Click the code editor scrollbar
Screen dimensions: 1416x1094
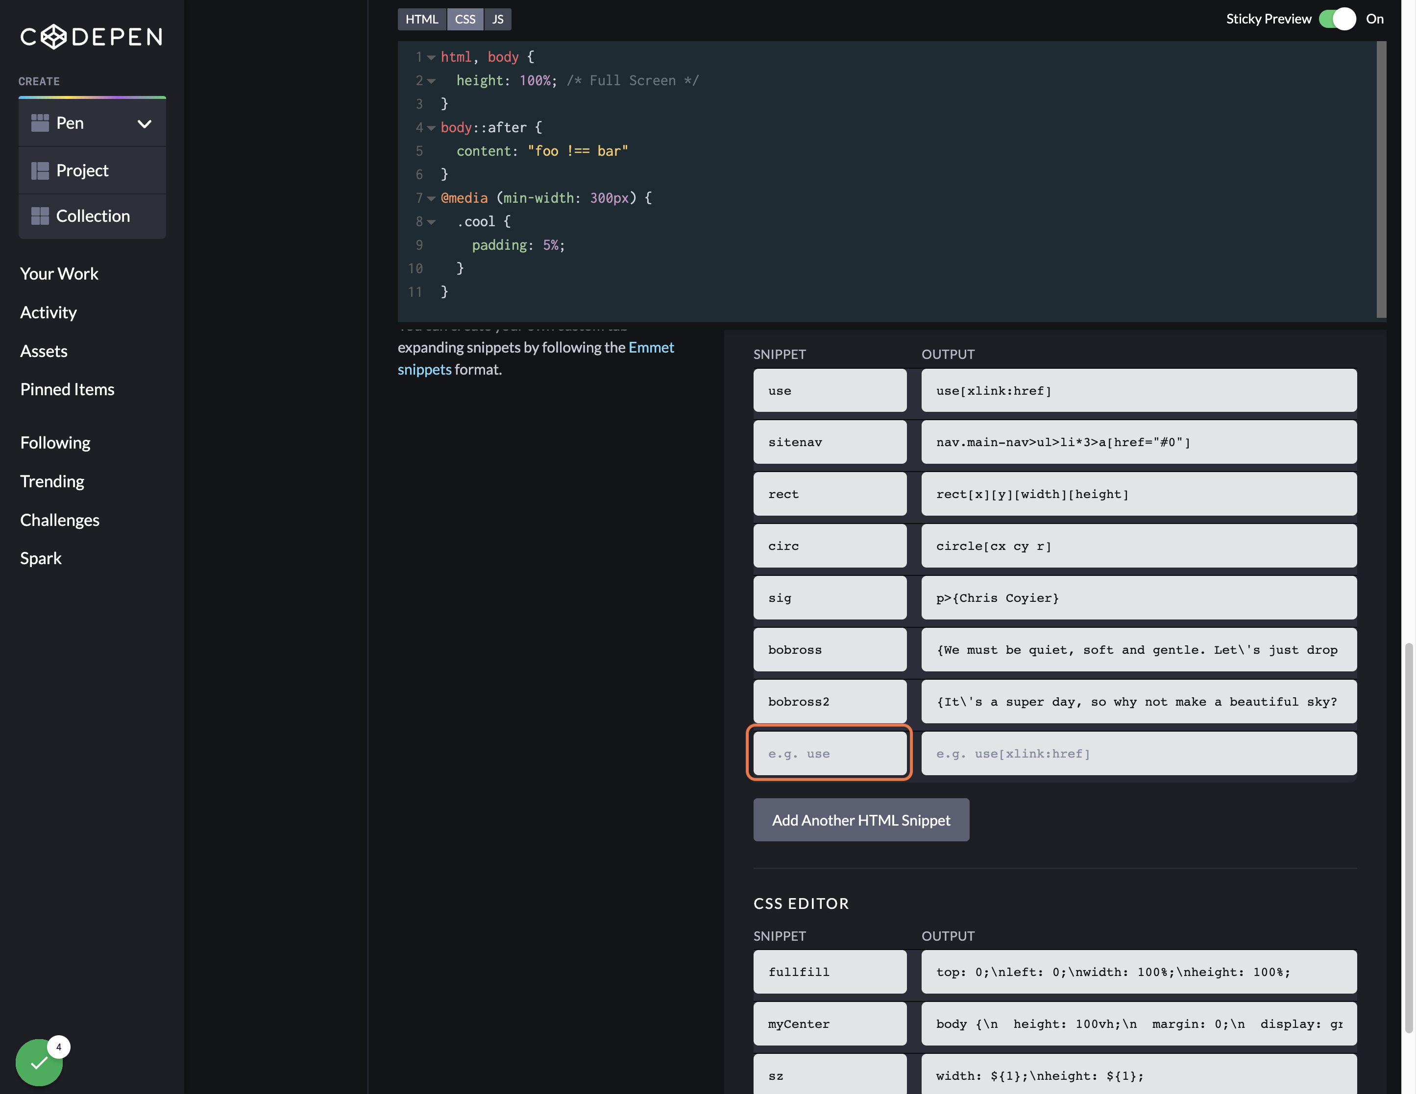(x=1382, y=180)
